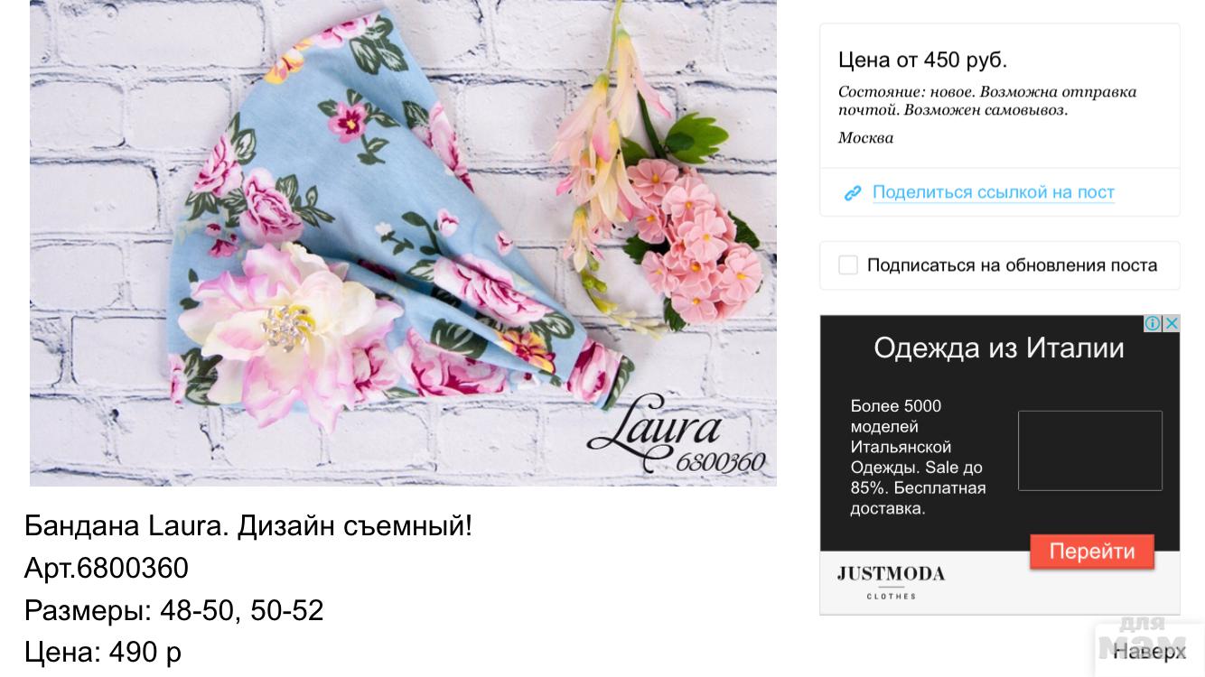Click the Арт.6800360 article number line
The width and height of the screenshot is (1205, 677).
tap(107, 568)
